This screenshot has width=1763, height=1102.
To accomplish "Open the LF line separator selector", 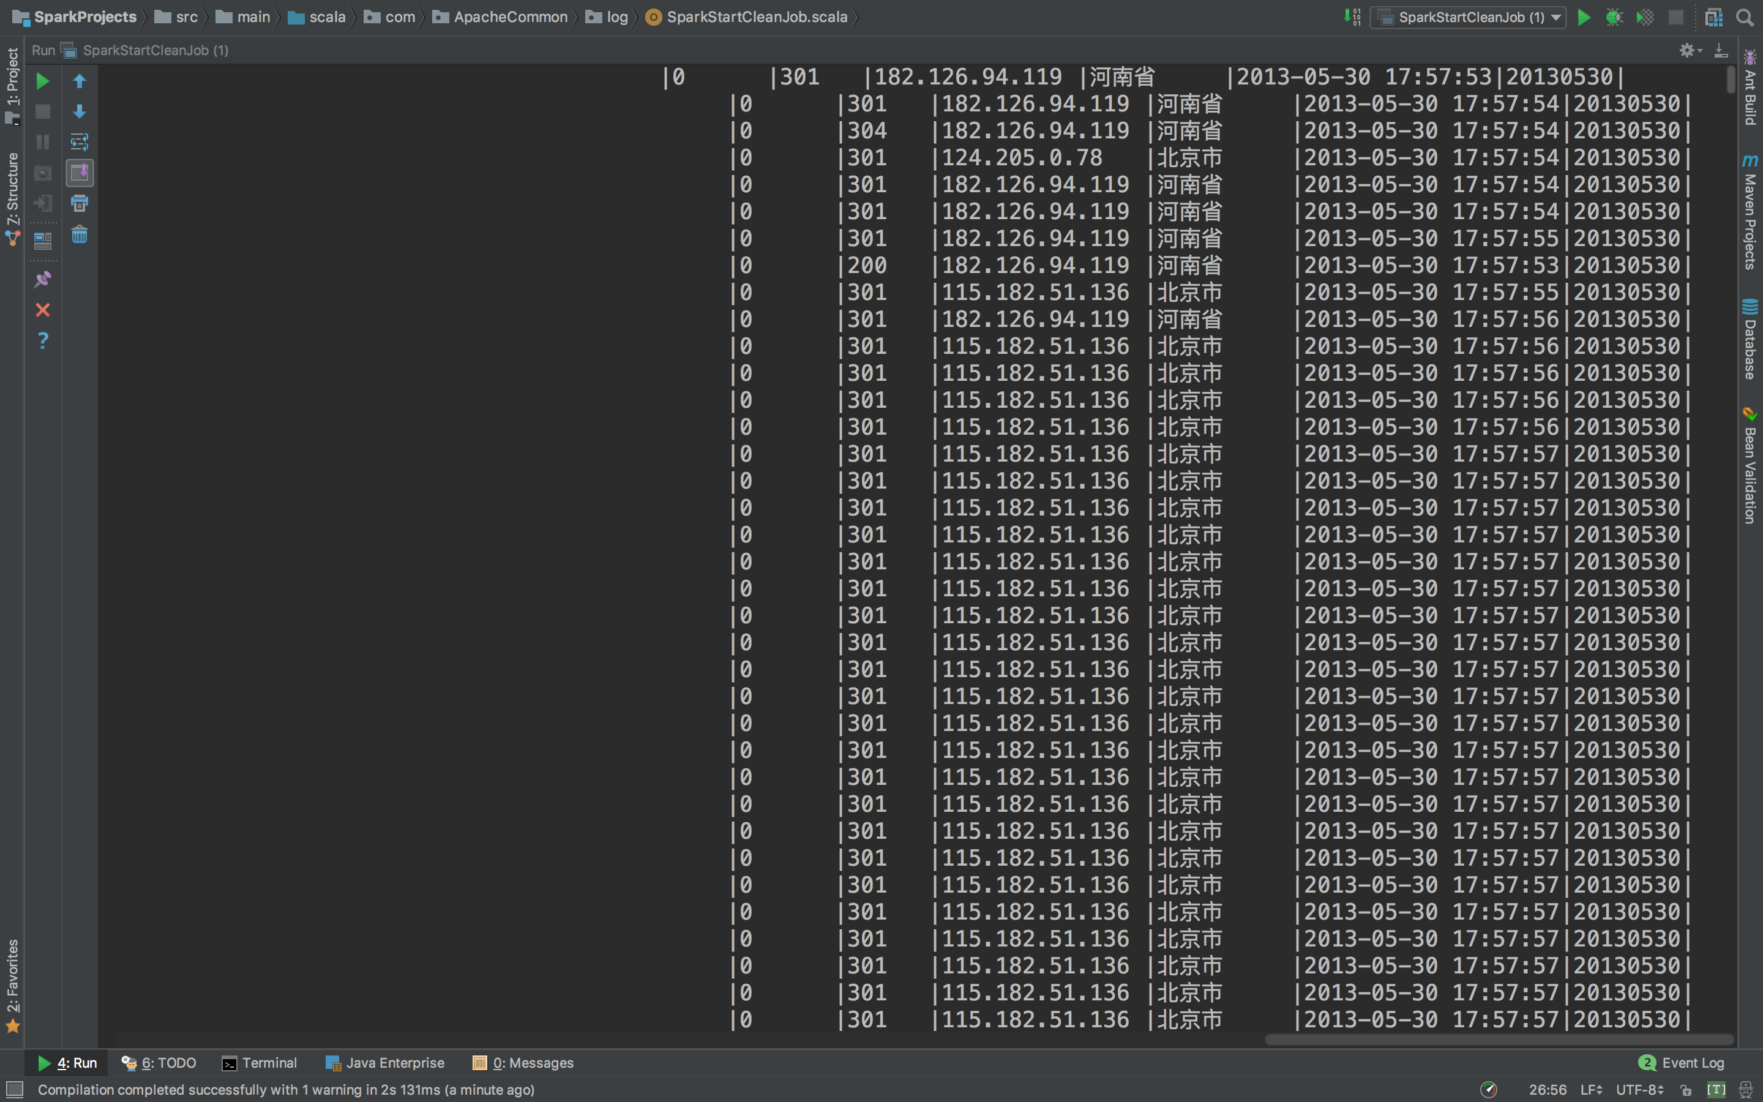I will click(x=1591, y=1090).
